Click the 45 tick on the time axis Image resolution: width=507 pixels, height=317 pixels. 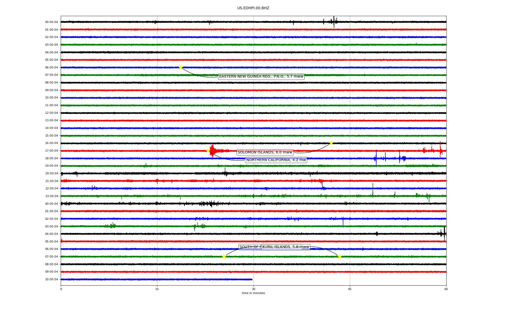tap(350, 289)
